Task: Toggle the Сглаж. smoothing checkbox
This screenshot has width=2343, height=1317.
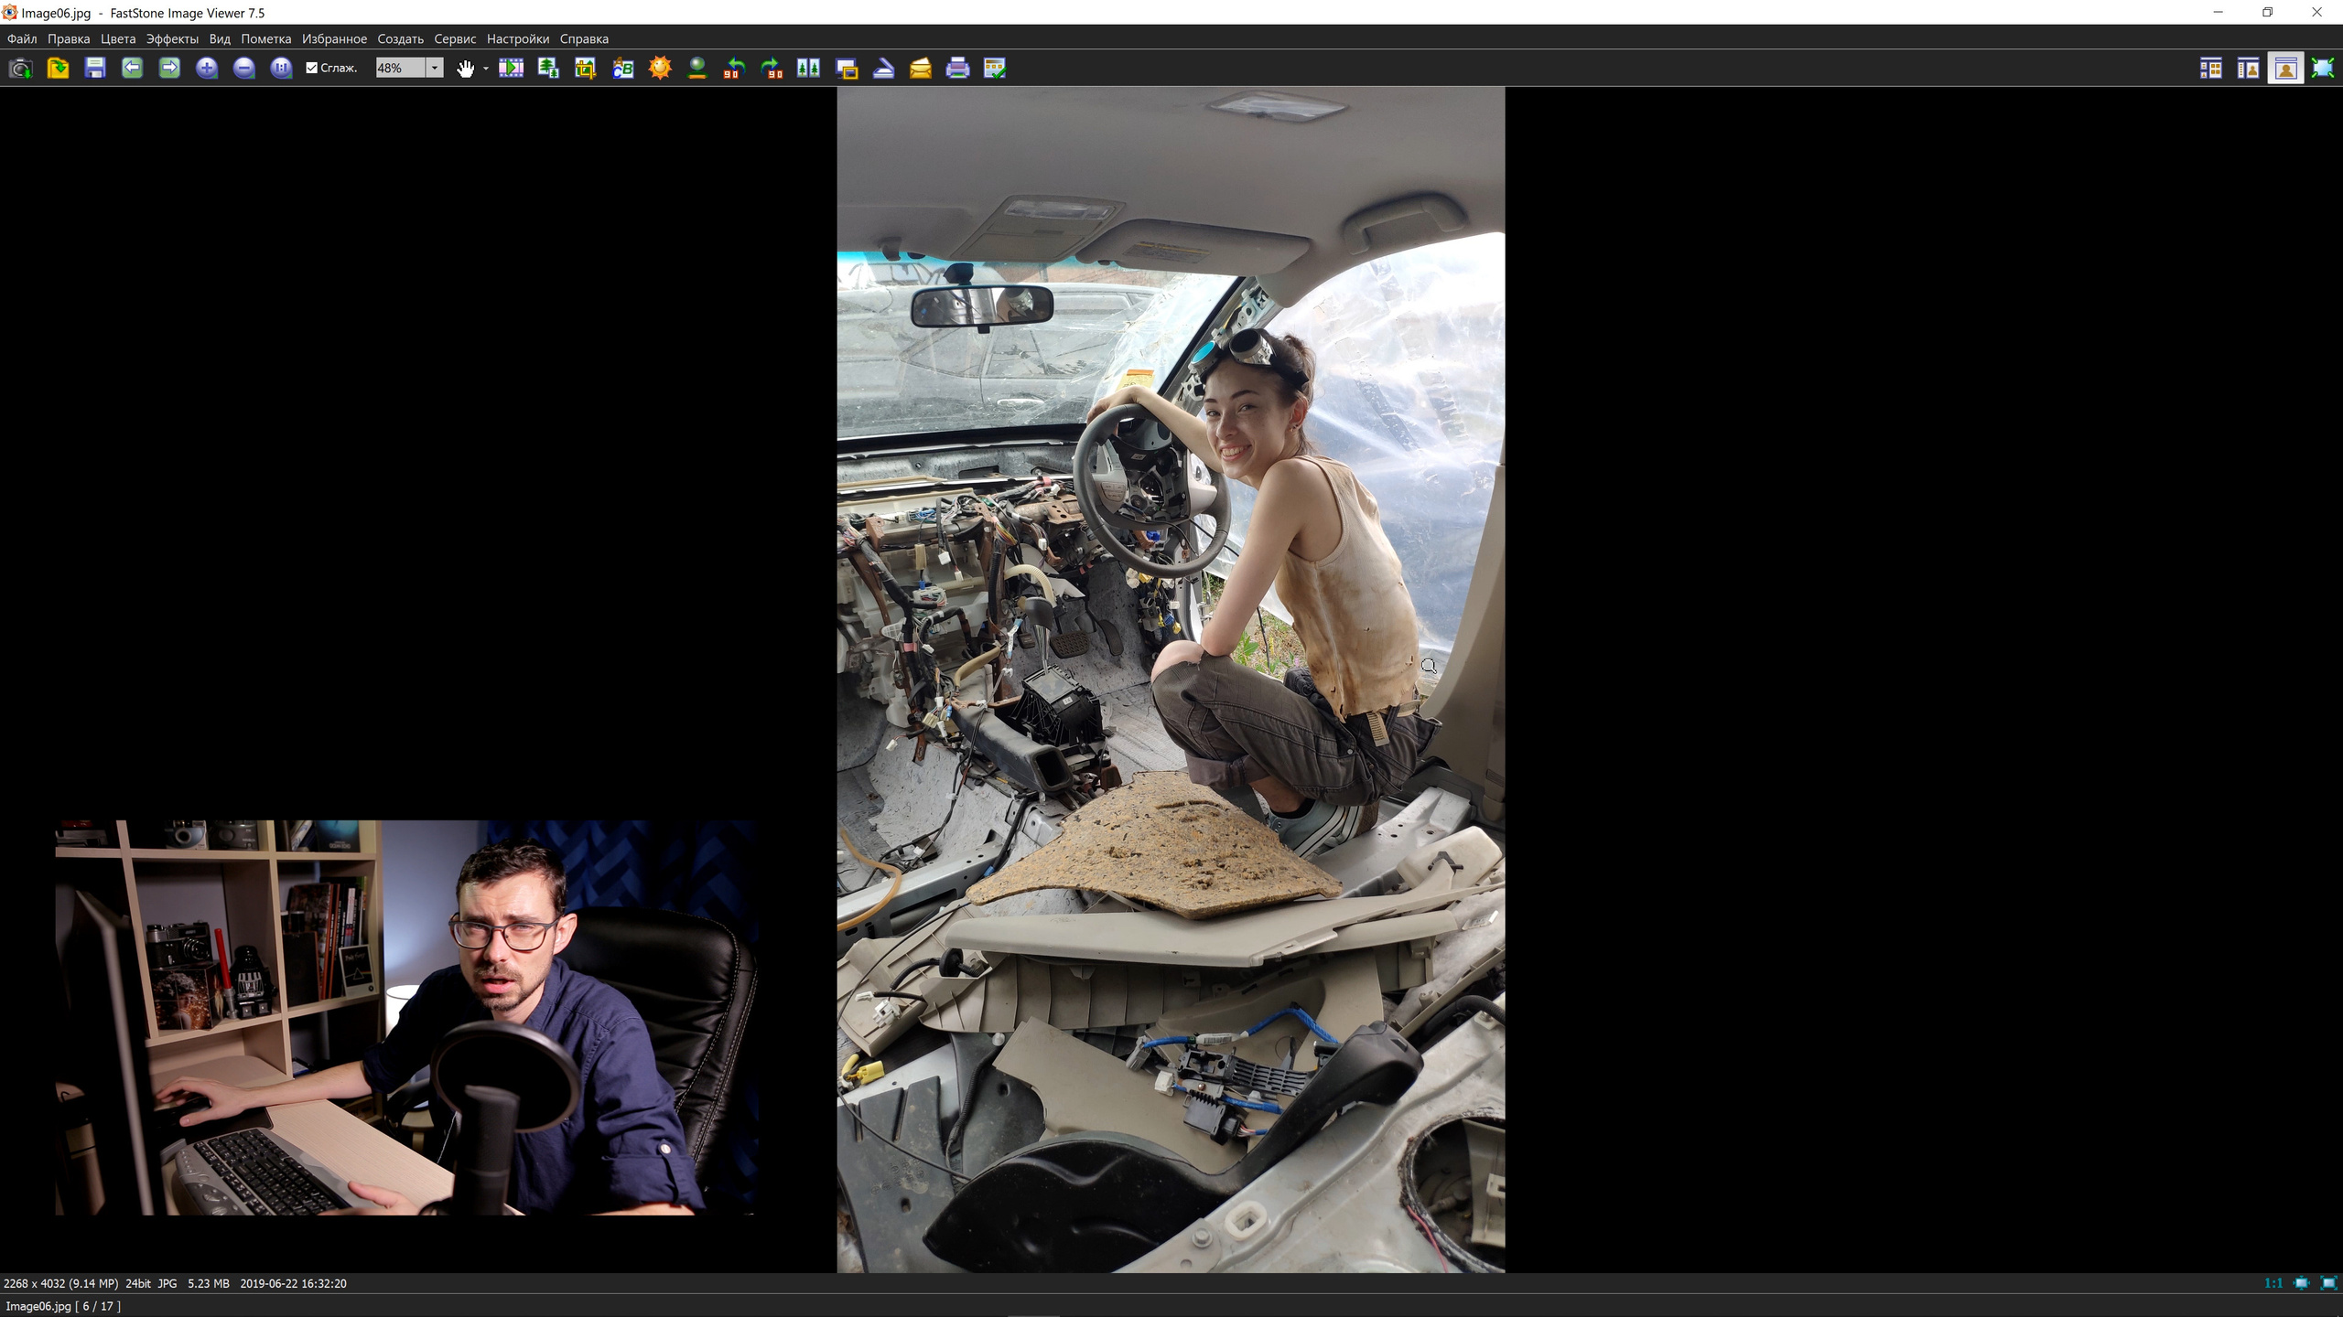Action: coord(312,69)
